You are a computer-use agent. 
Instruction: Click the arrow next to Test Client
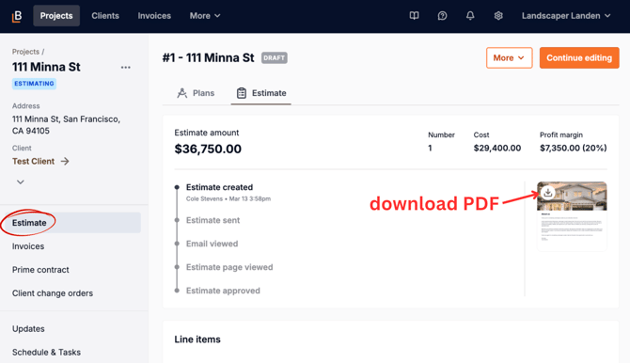point(65,161)
